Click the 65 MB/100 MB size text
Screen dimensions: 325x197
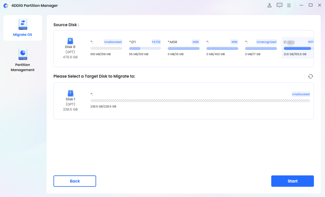coord(139,54)
